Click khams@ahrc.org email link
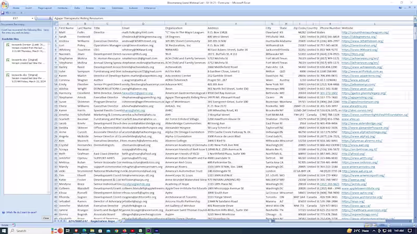This screenshot has height=234, width=417. 133,110
